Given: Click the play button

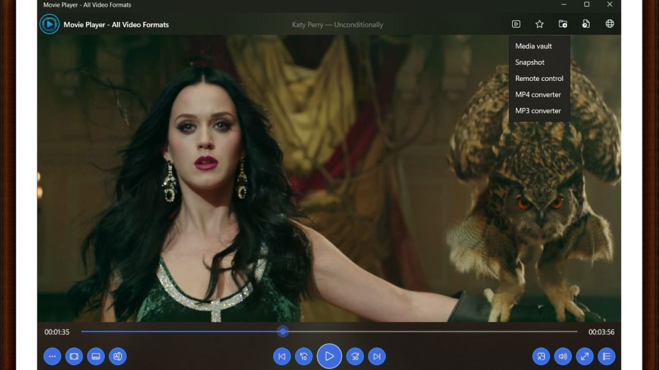Looking at the screenshot, I should [329, 356].
